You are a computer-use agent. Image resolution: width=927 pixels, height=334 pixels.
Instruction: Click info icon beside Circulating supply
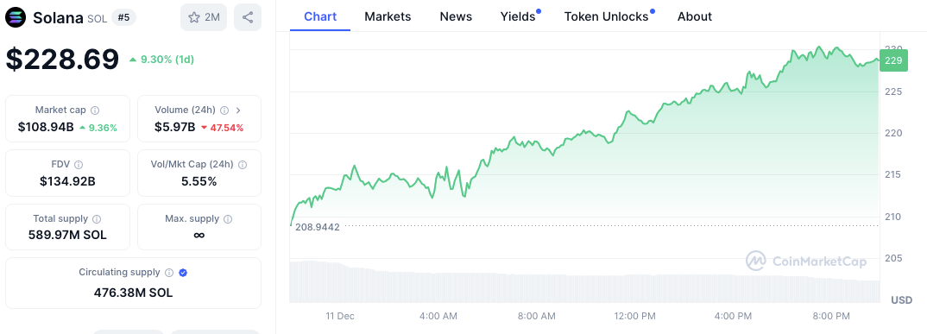pyautogui.click(x=169, y=273)
